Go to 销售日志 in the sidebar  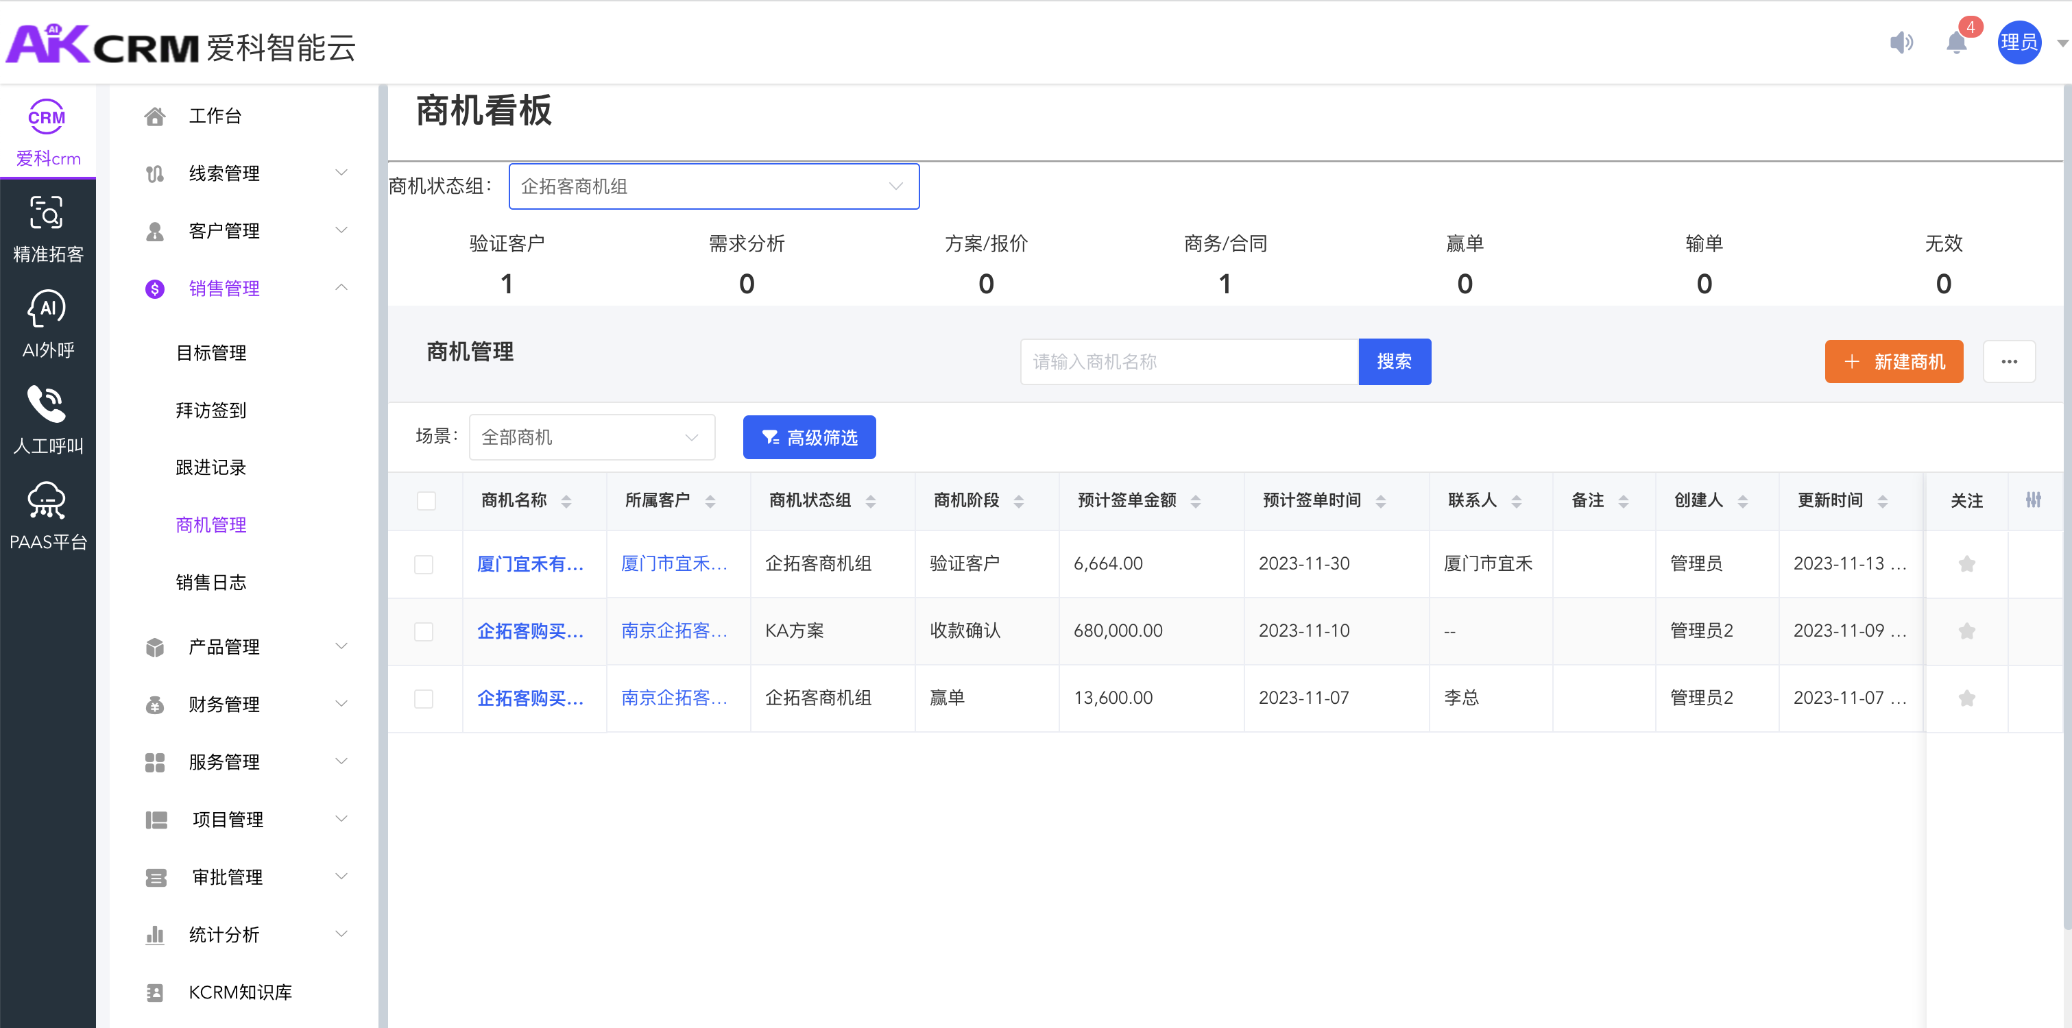[x=210, y=583]
